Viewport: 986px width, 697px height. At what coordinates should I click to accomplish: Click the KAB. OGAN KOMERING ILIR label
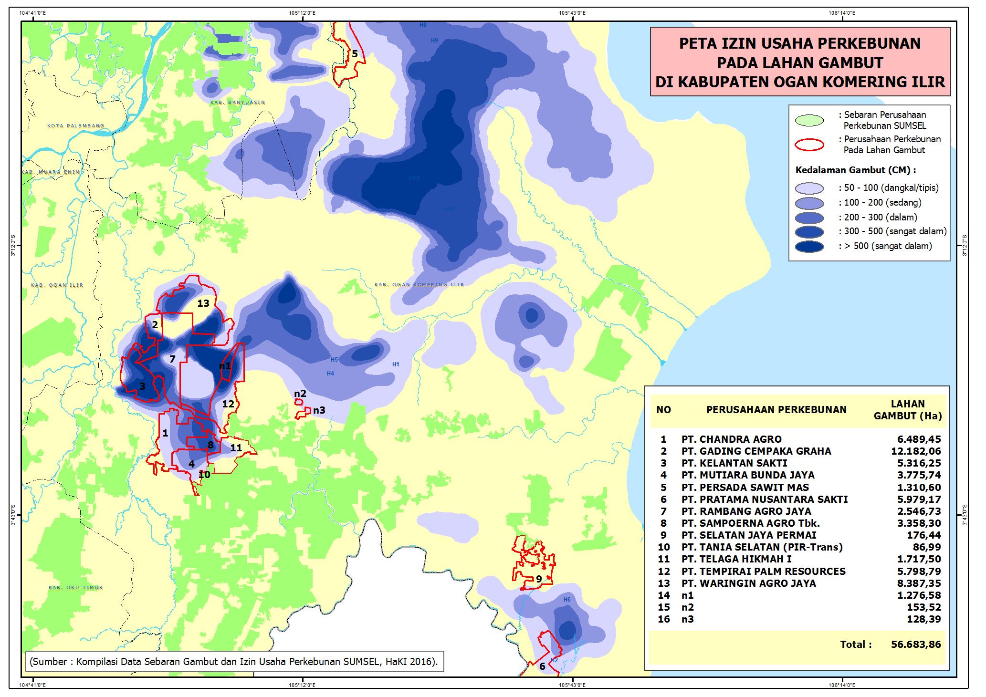[x=419, y=285]
